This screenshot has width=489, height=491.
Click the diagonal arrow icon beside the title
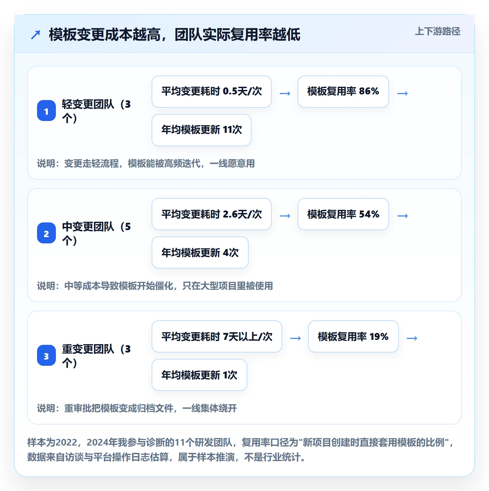tap(36, 35)
